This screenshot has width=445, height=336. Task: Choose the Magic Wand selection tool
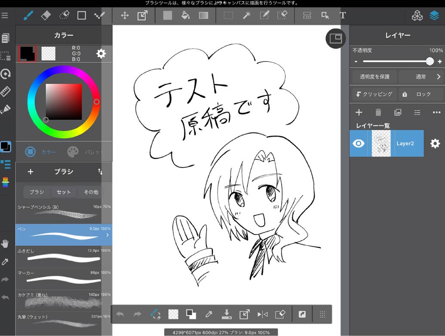point(246,16)
